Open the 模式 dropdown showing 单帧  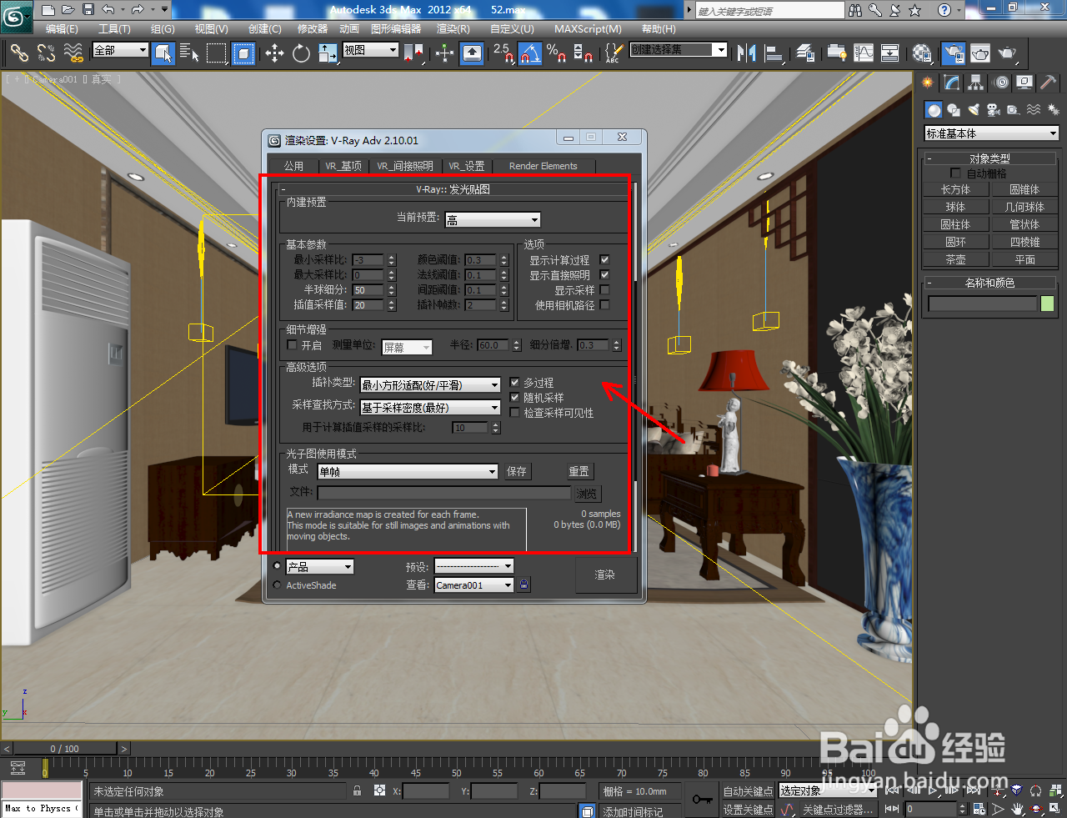coord(408,472)
